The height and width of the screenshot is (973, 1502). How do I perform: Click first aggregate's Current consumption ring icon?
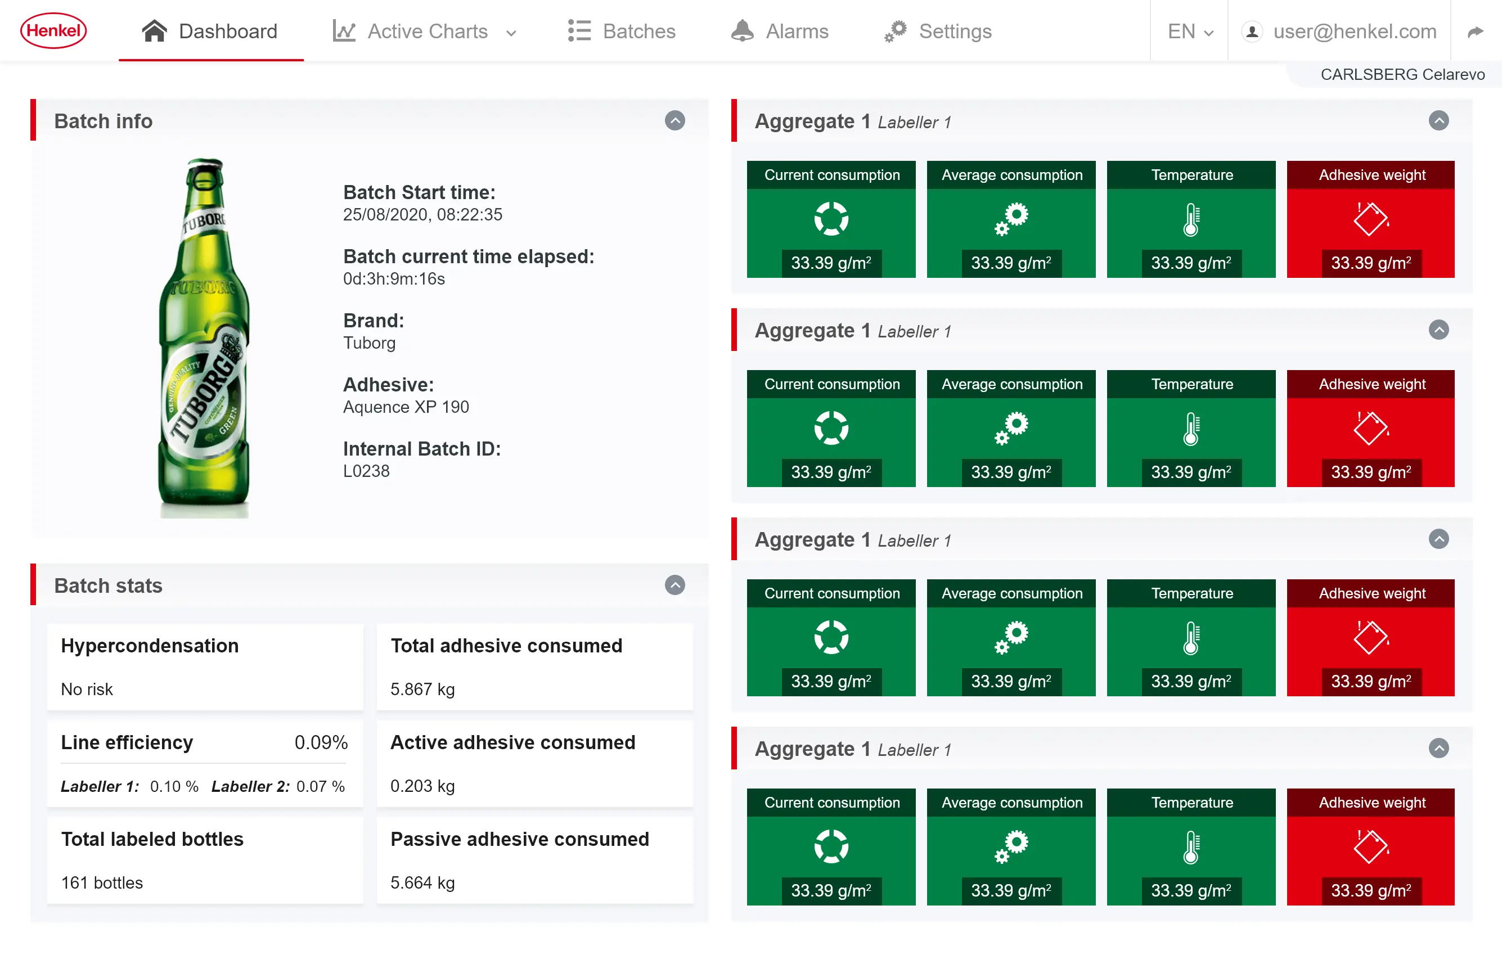[830, 219]
